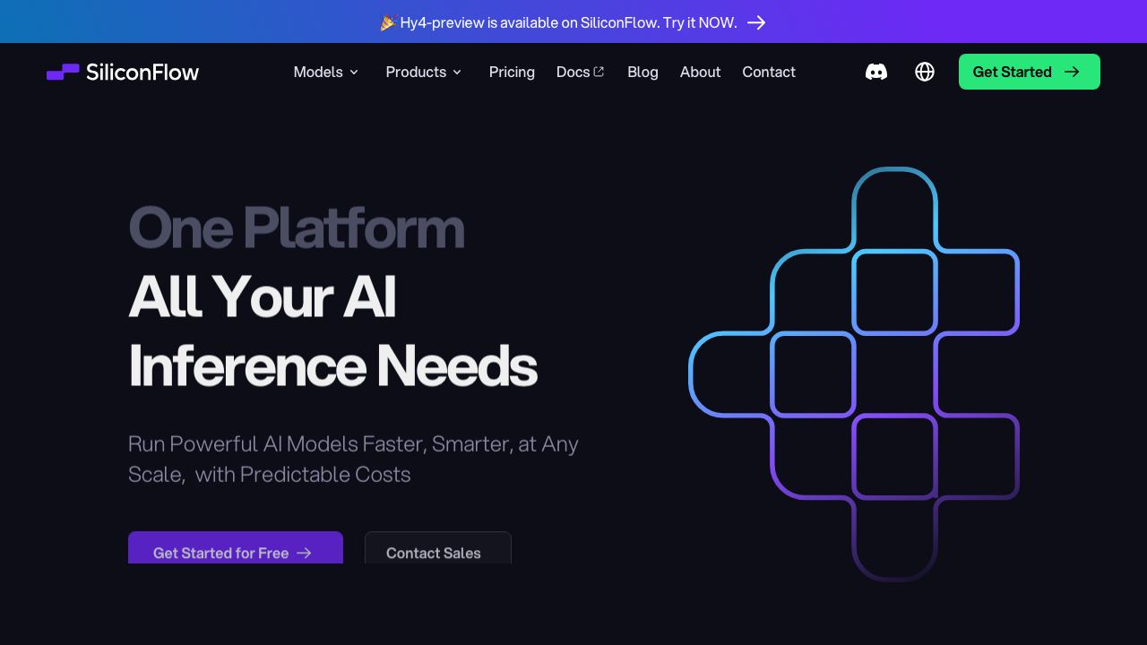The height and width of the screenshot is (645, 1147).
Task: Click the "All Your AI" headline line
Action: (x=263, y=297)
